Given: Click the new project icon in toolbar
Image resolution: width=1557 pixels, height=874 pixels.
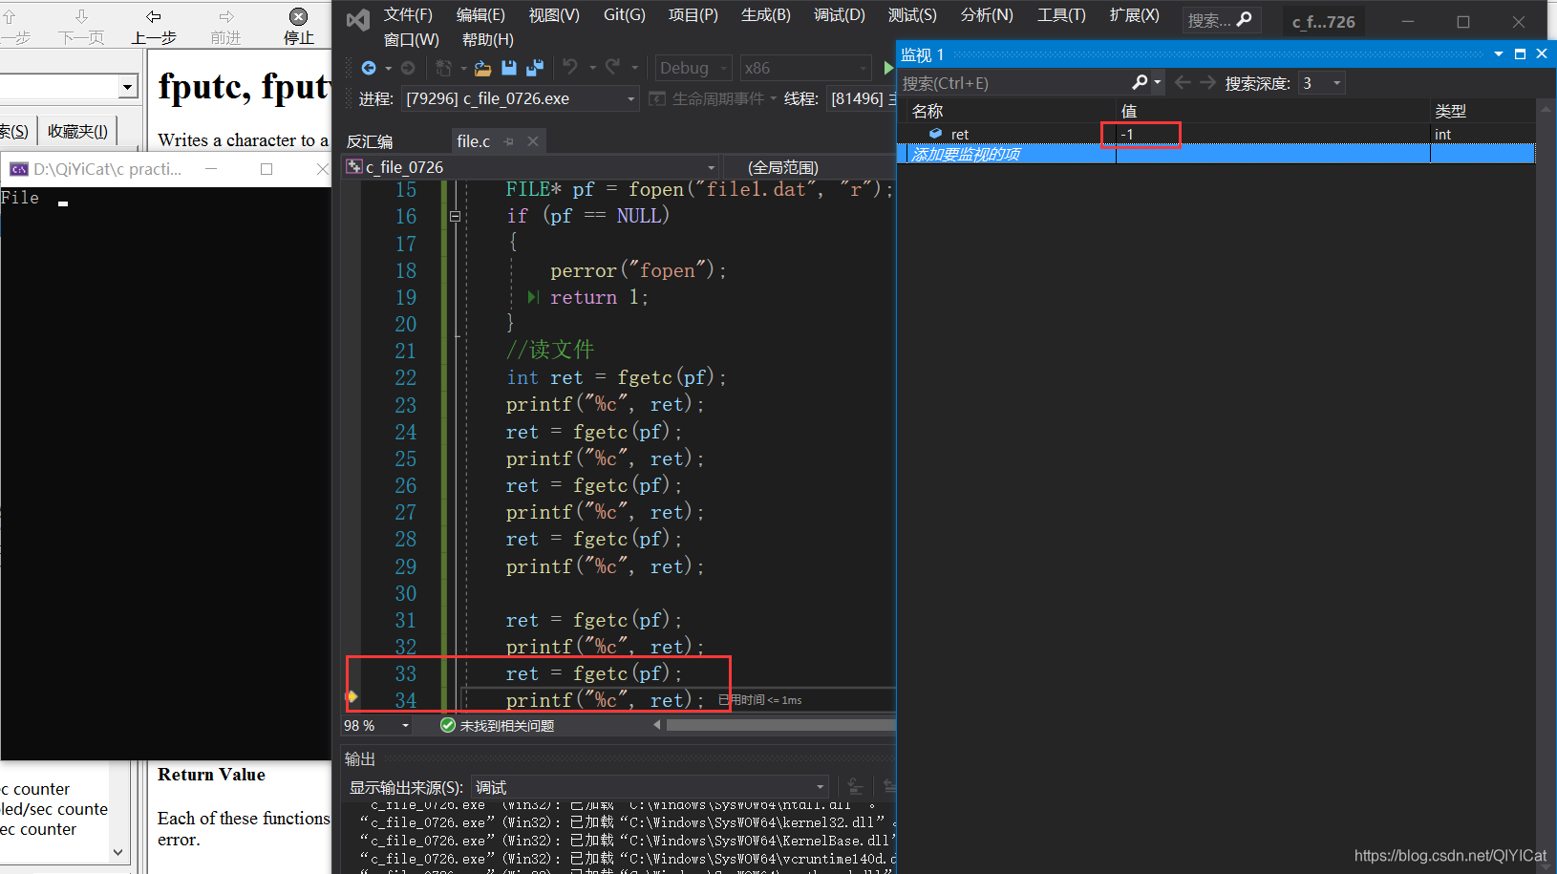Looking at the screenshot, I should click(x=443, y=68).
